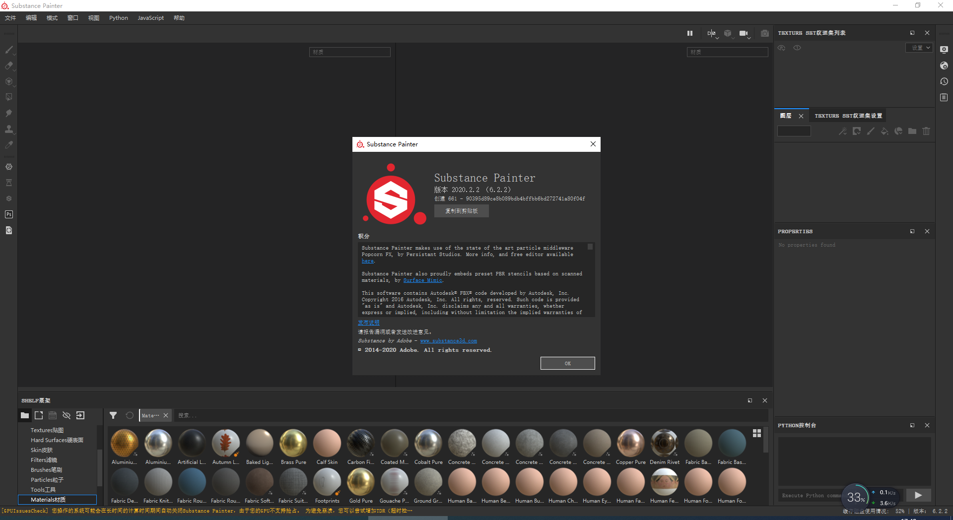Viewport: 953px width, 520px height.
Task: Open the 帮助 menu
Action: pos(179,18)
